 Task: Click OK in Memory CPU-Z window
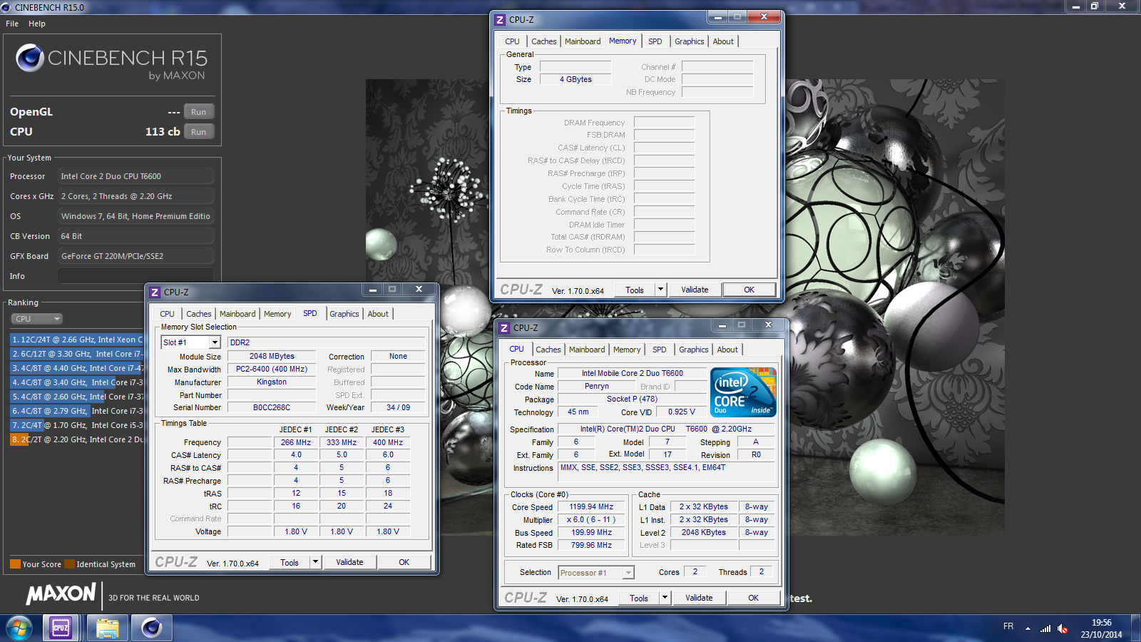pyautogui.click(x=749, y=290)
